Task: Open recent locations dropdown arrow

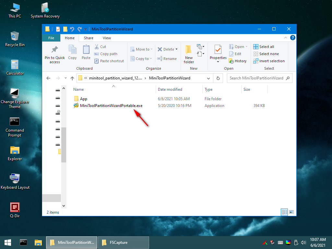Action: tap(65, 78)
